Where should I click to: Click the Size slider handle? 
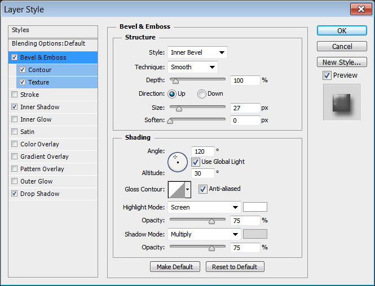[x=179, y=109]
